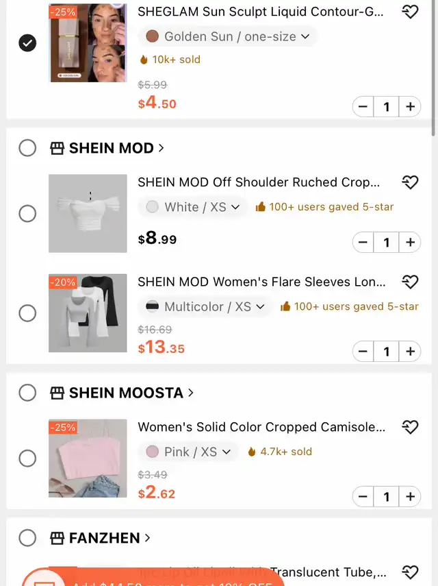Select the Off Shoulder Ruched Crop item
Viewport: 438px width, 586px height.
tap(27, 213)
